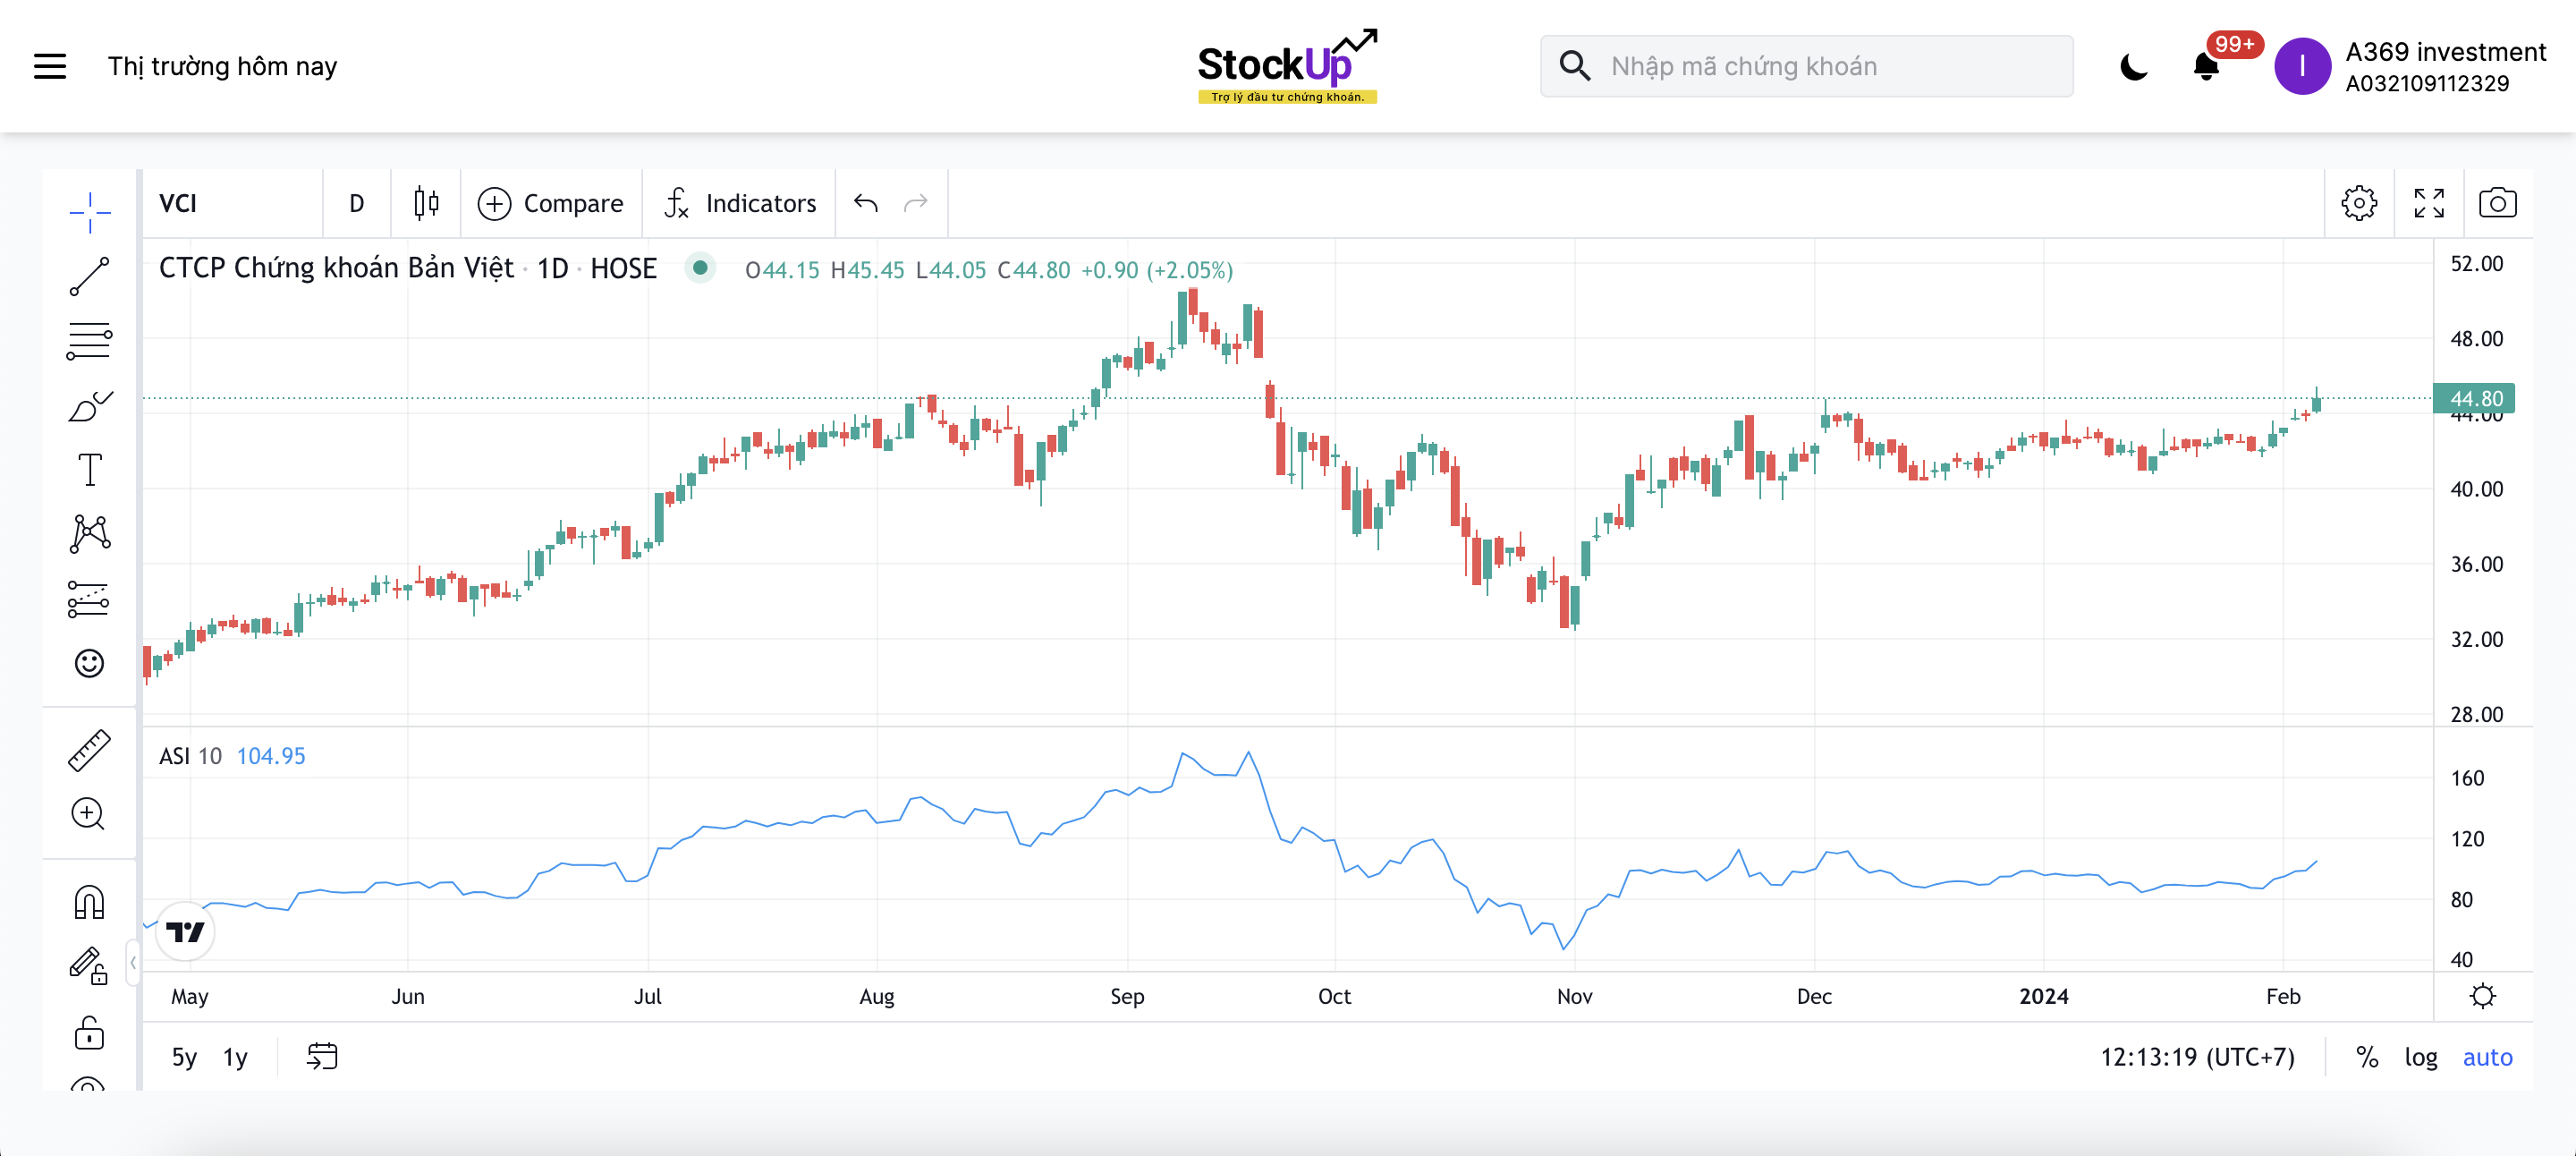Collapse the drawing toolbar with side arrow
Screen dimensions: 2576x1156
132,962
